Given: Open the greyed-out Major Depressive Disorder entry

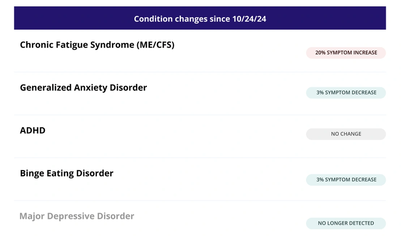Looking at the screenshot, I should [x=77, y=216].
